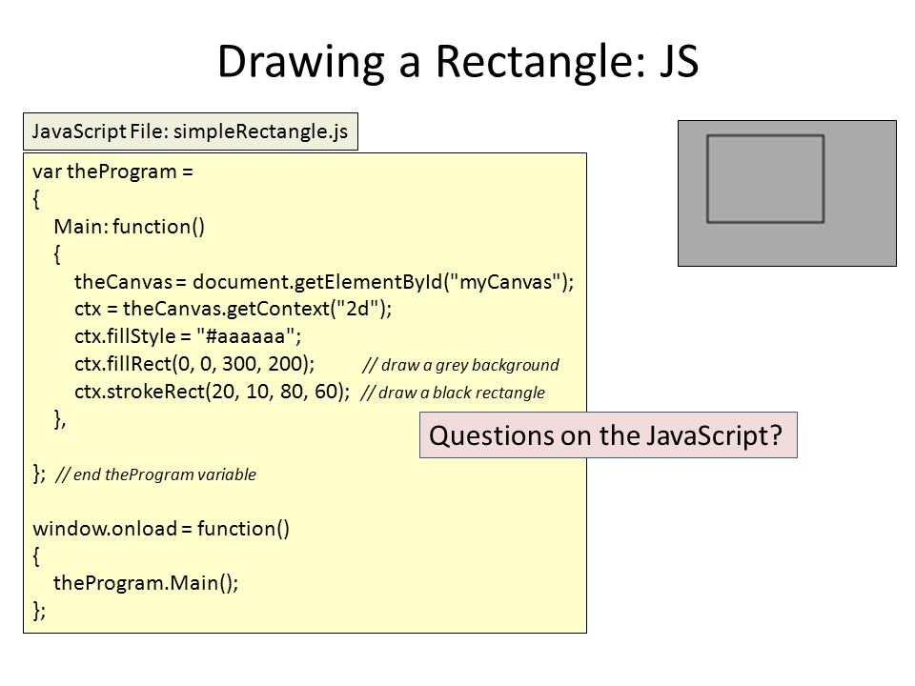The height and width of the screenshot is (686, 915).
Task: Select the "// end theProgram variable" comment
Action: point(155,474)
